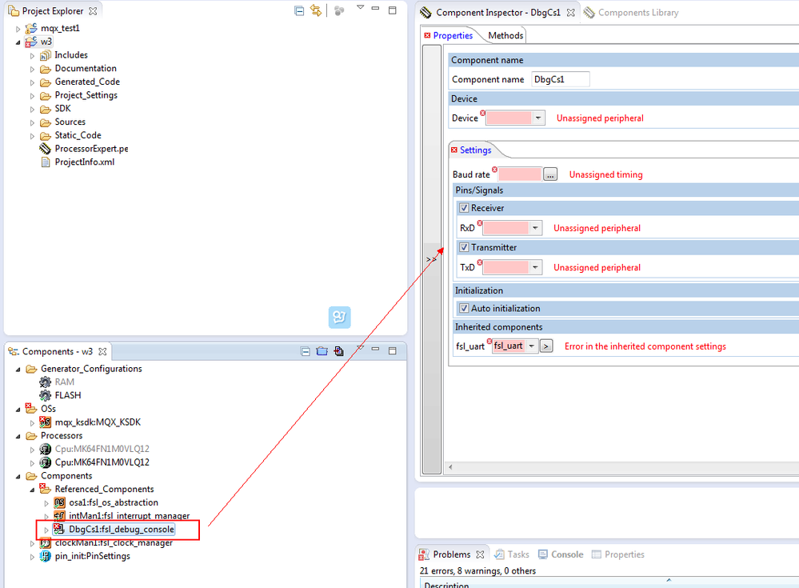Select the Sources folder

click(x=70, y=122)
